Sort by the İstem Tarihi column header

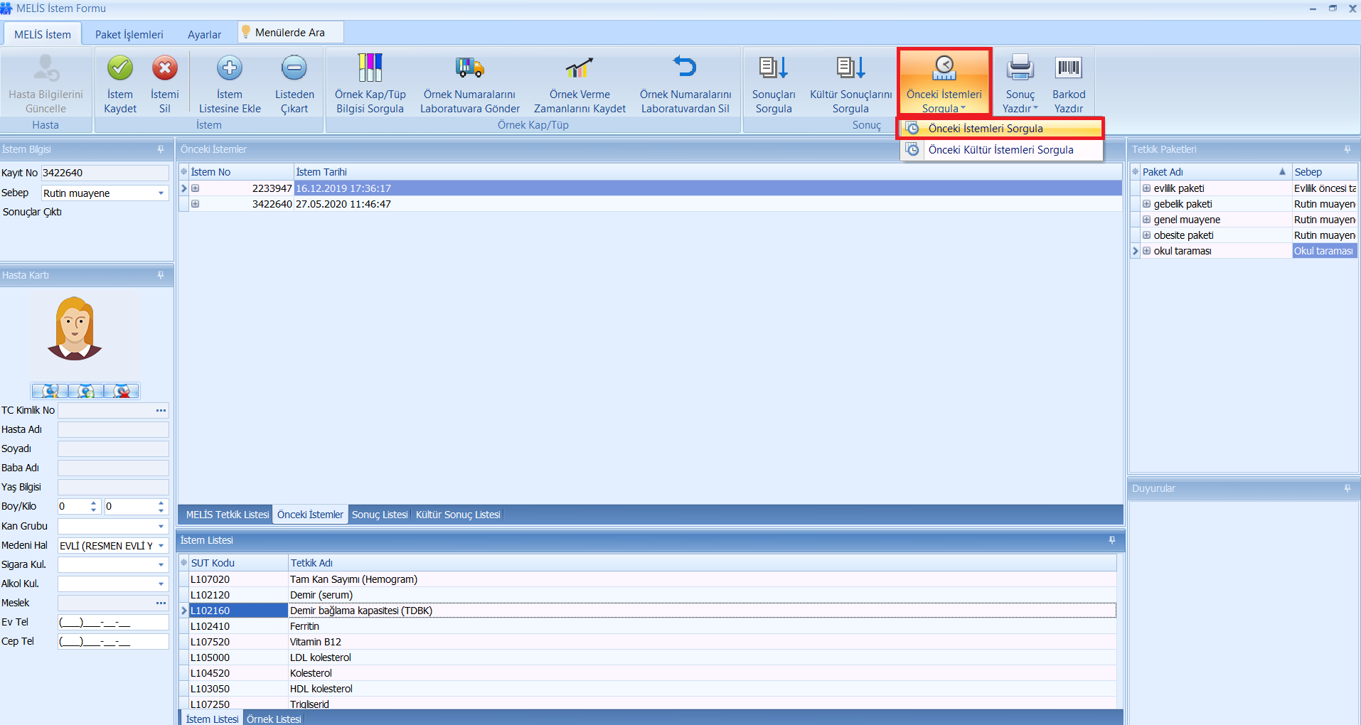point(708,172)
